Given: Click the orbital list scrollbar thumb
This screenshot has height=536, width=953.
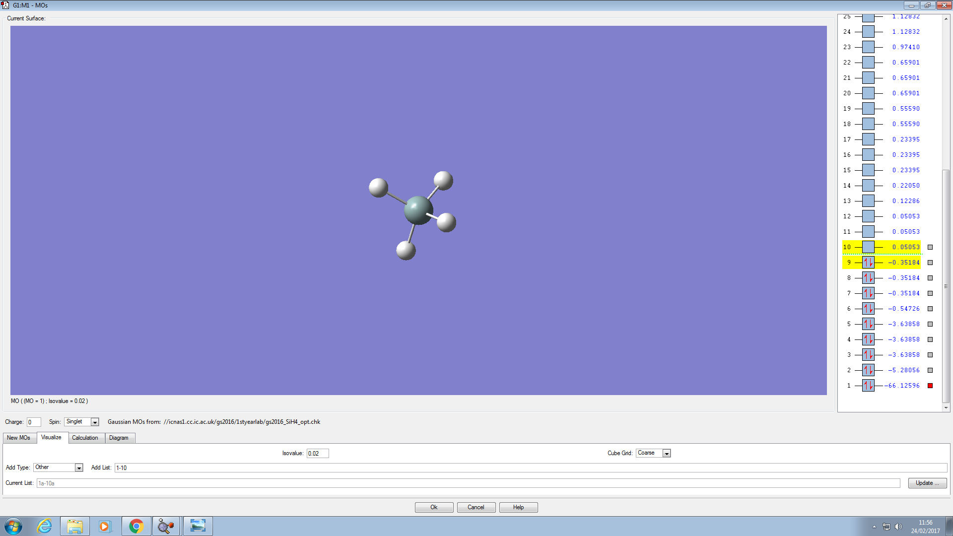Looking at the screenshot, I should [946, 286].
